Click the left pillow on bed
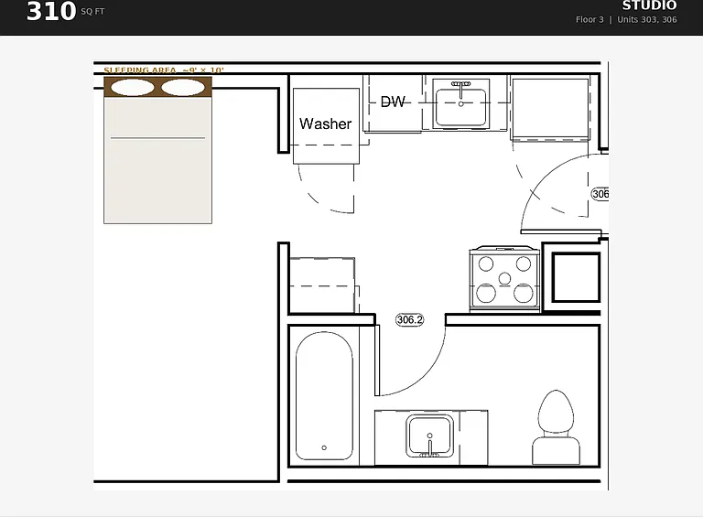The height and width of the screenshot is (527, 703). (x=132, y=88)
